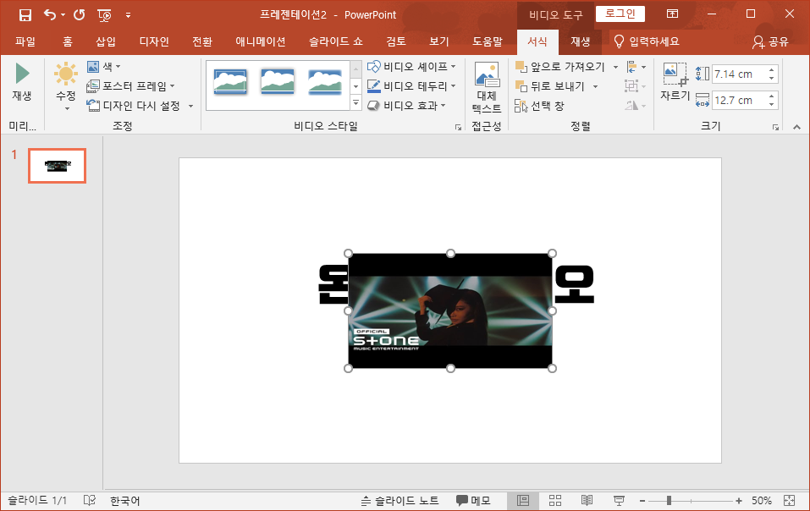Switch to Slide Sorter view icon
Viewport: 810px width, 511px height.
pyautogui.click(x=554, y=501)
